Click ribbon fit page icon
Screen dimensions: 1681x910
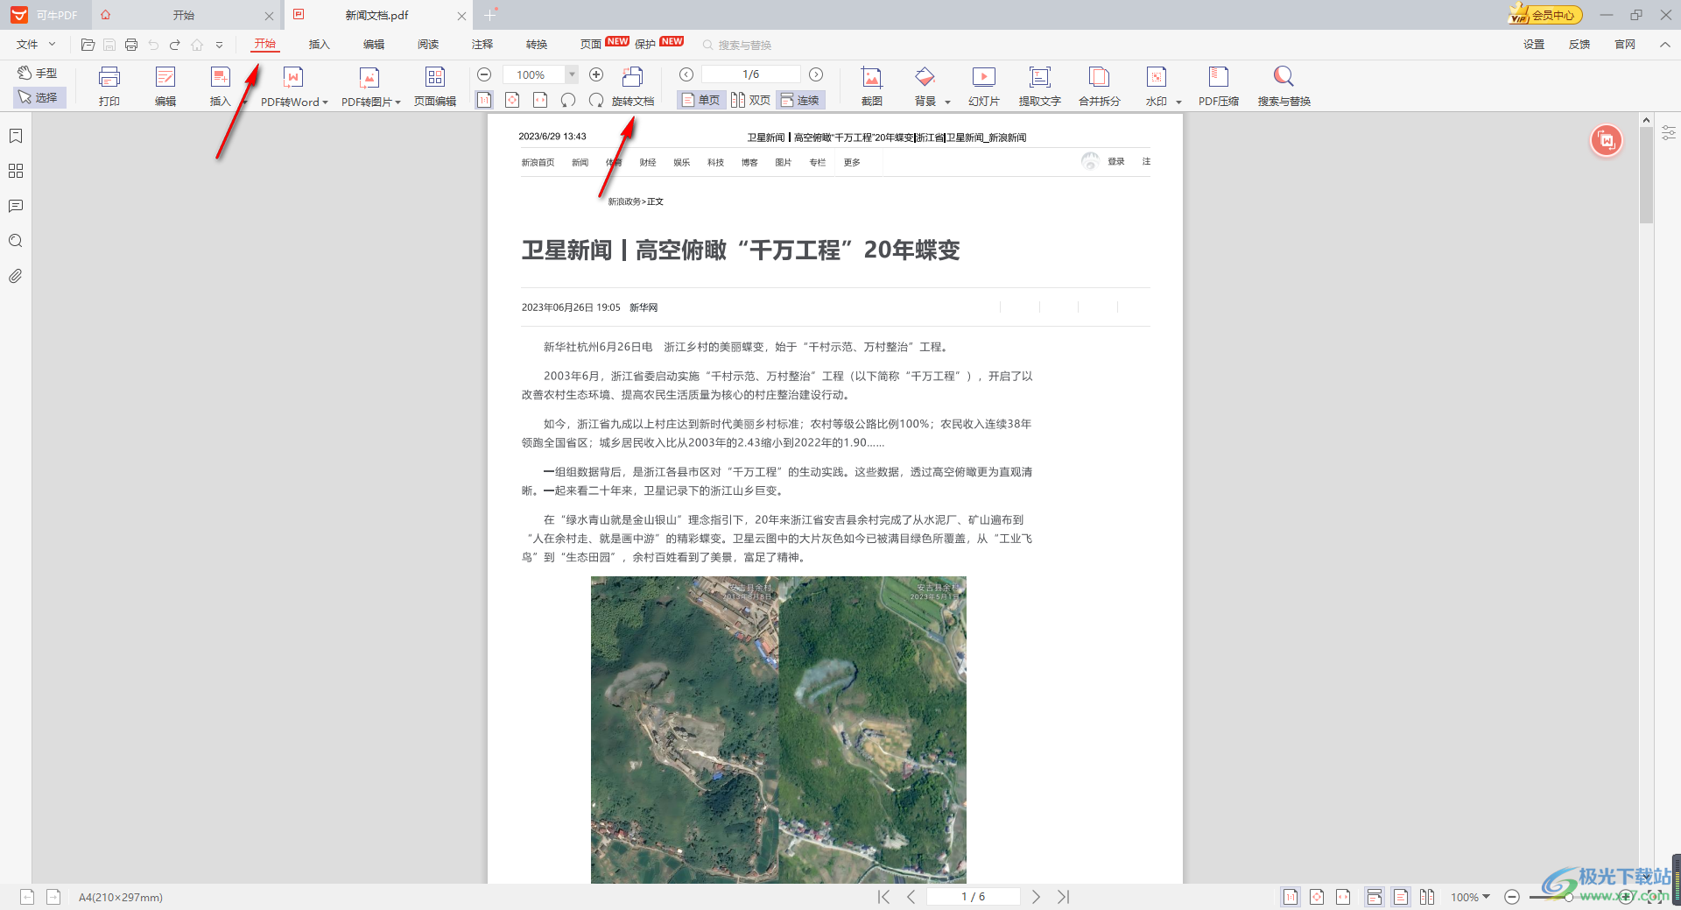(x=512, y=100)
